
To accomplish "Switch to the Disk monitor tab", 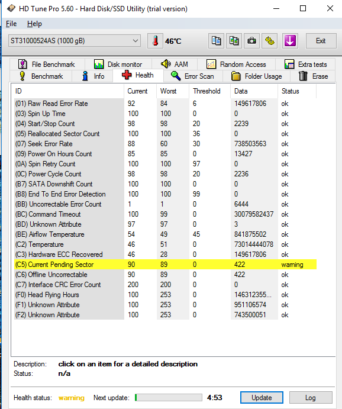I will click(x=118, y=64).
